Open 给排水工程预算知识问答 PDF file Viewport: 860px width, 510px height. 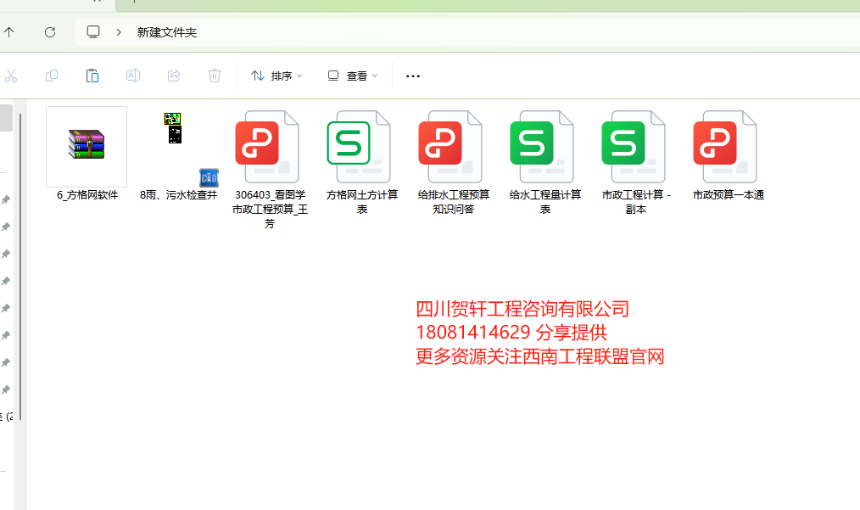pos(453,146)
